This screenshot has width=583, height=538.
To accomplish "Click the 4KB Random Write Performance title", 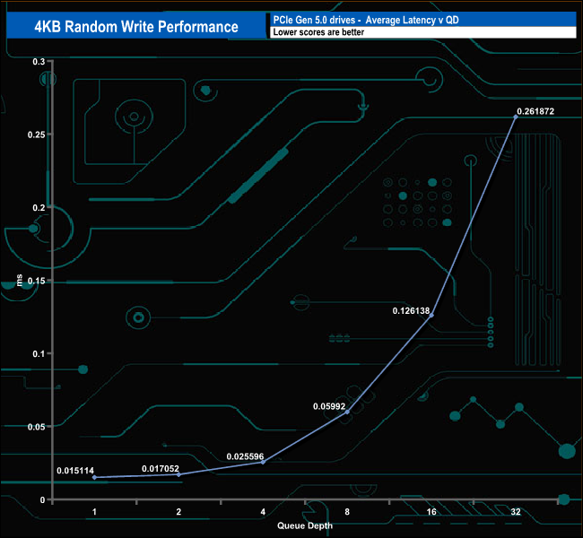I will pos(136,26).
